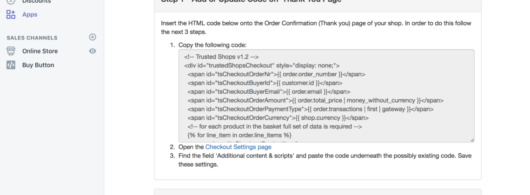Grab the text area resize handle
This screenshot has width=530, height=195.
click(472, 140)
